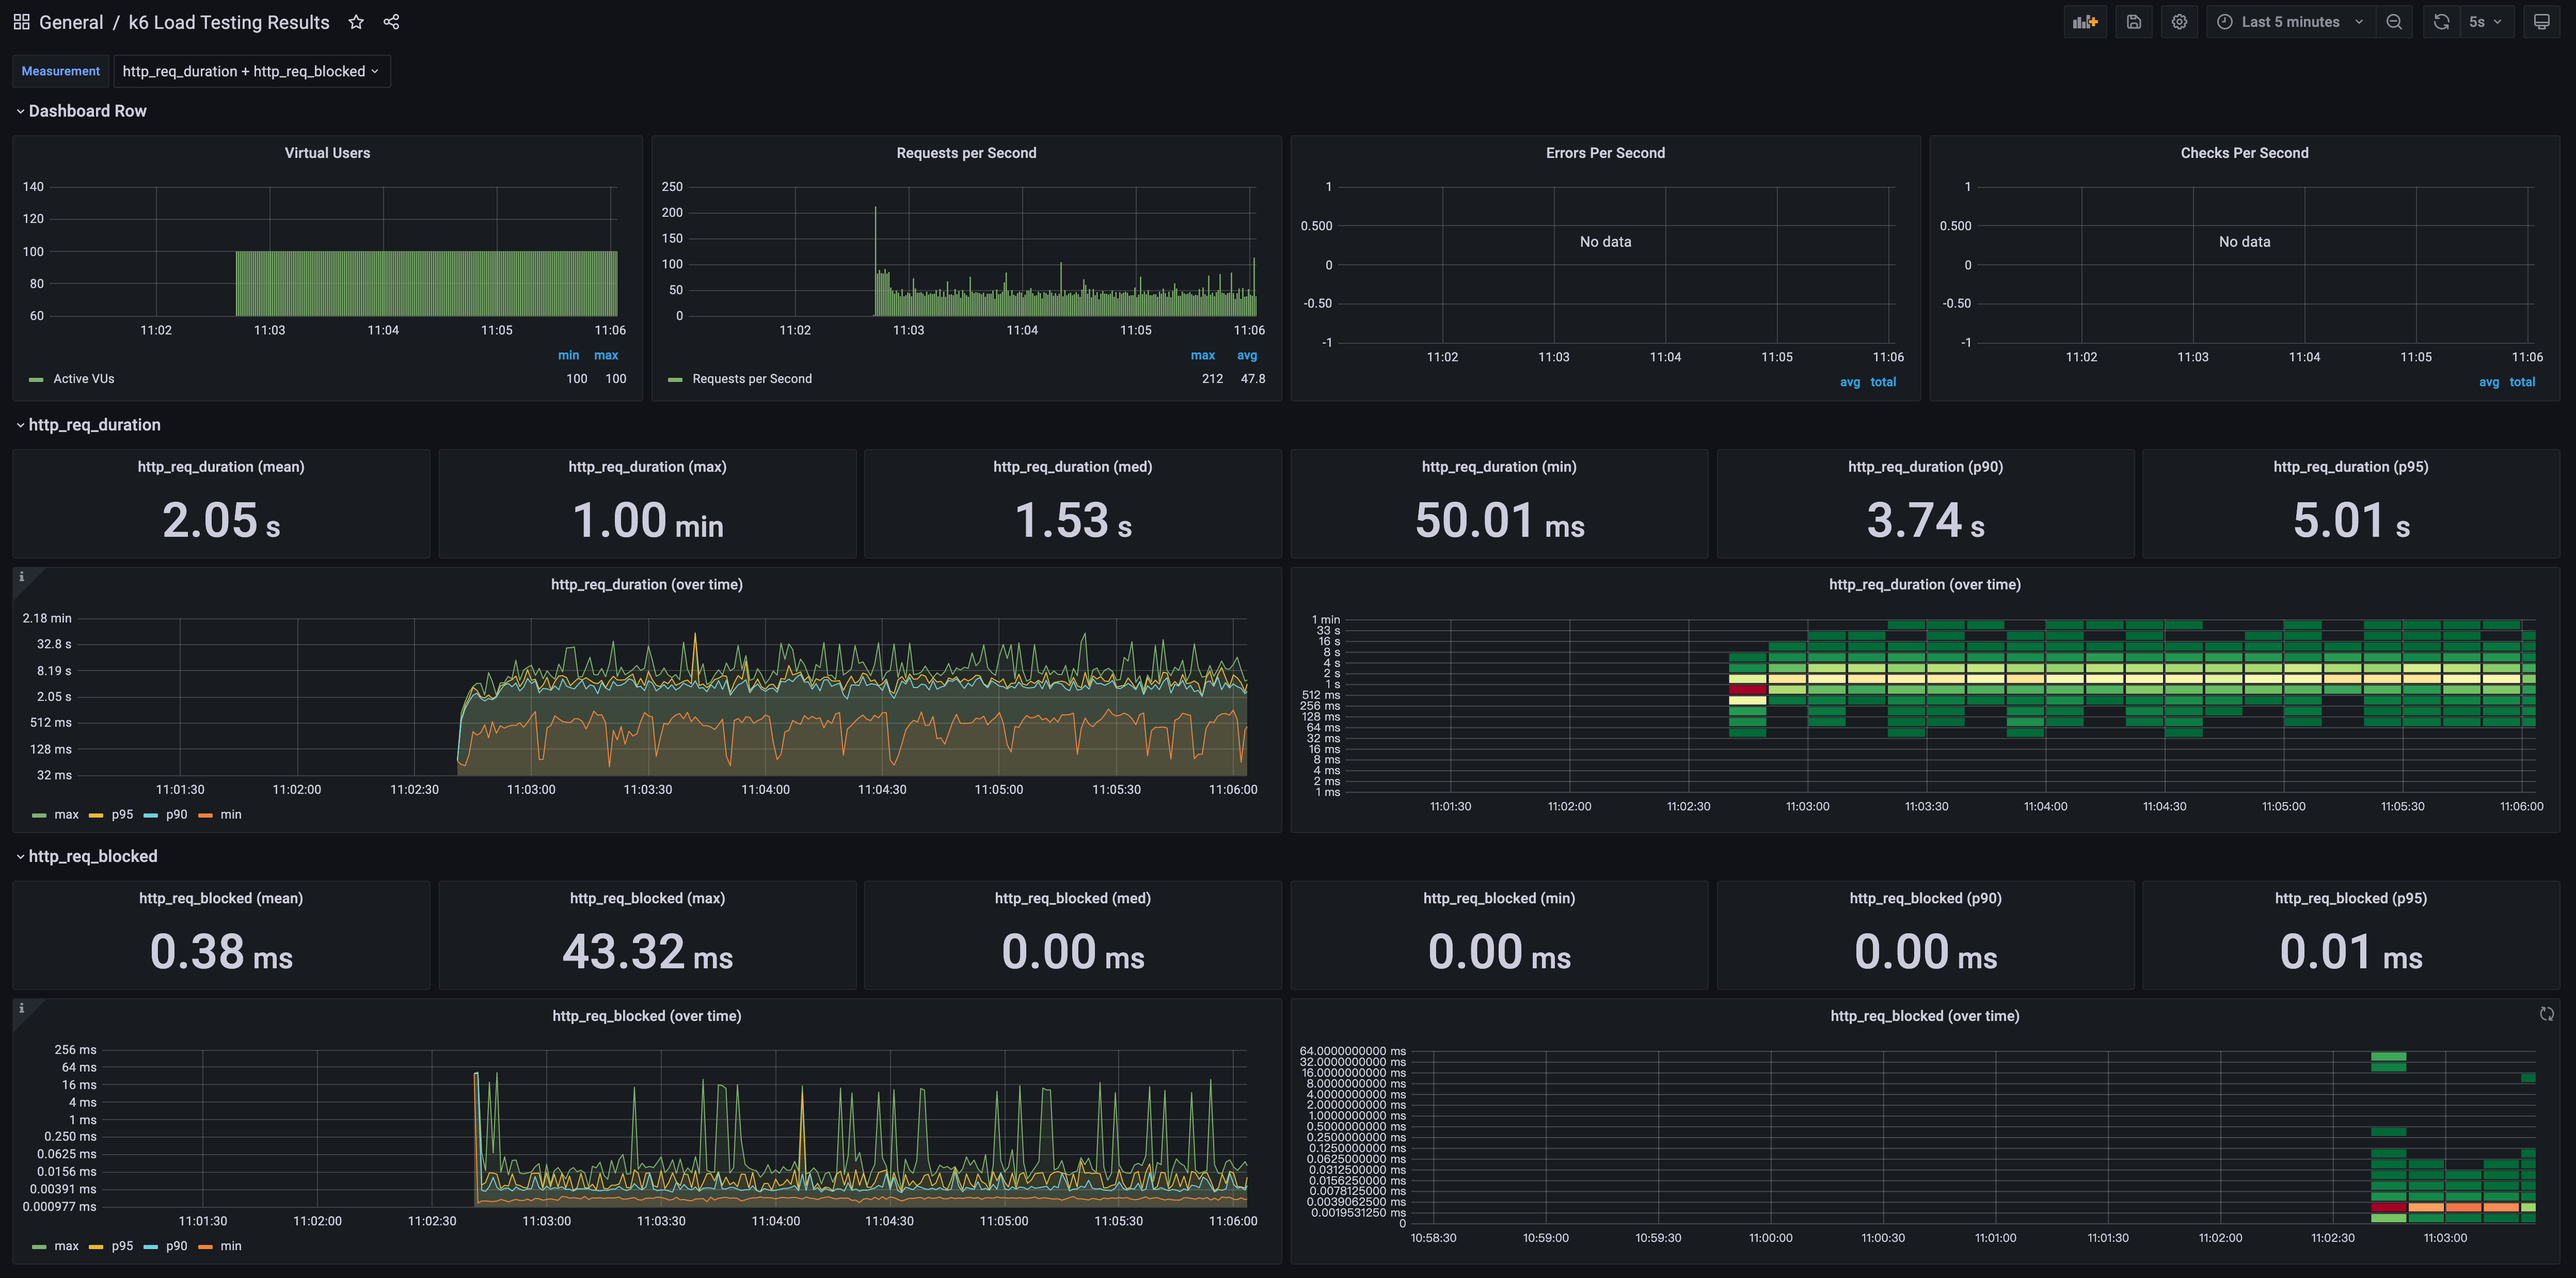Image resolution: width=2576 pixels, height=1278 pixels.
Task: Open the 5s refresh interval dropdown
Action: (2485, 22)
